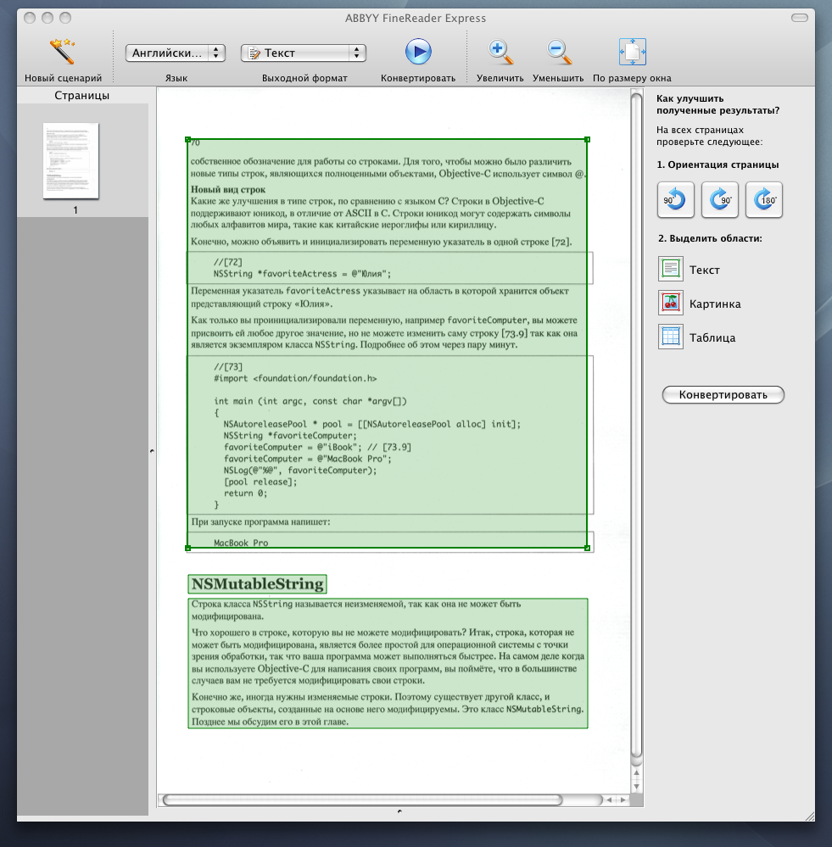Click the blue Convert play icon in the toolbar

pos(418,52)
